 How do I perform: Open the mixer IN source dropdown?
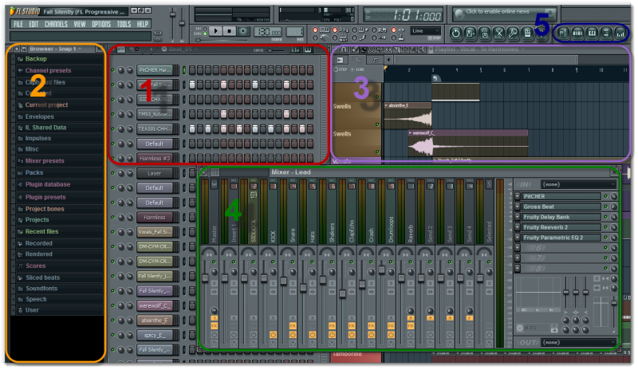577,184
